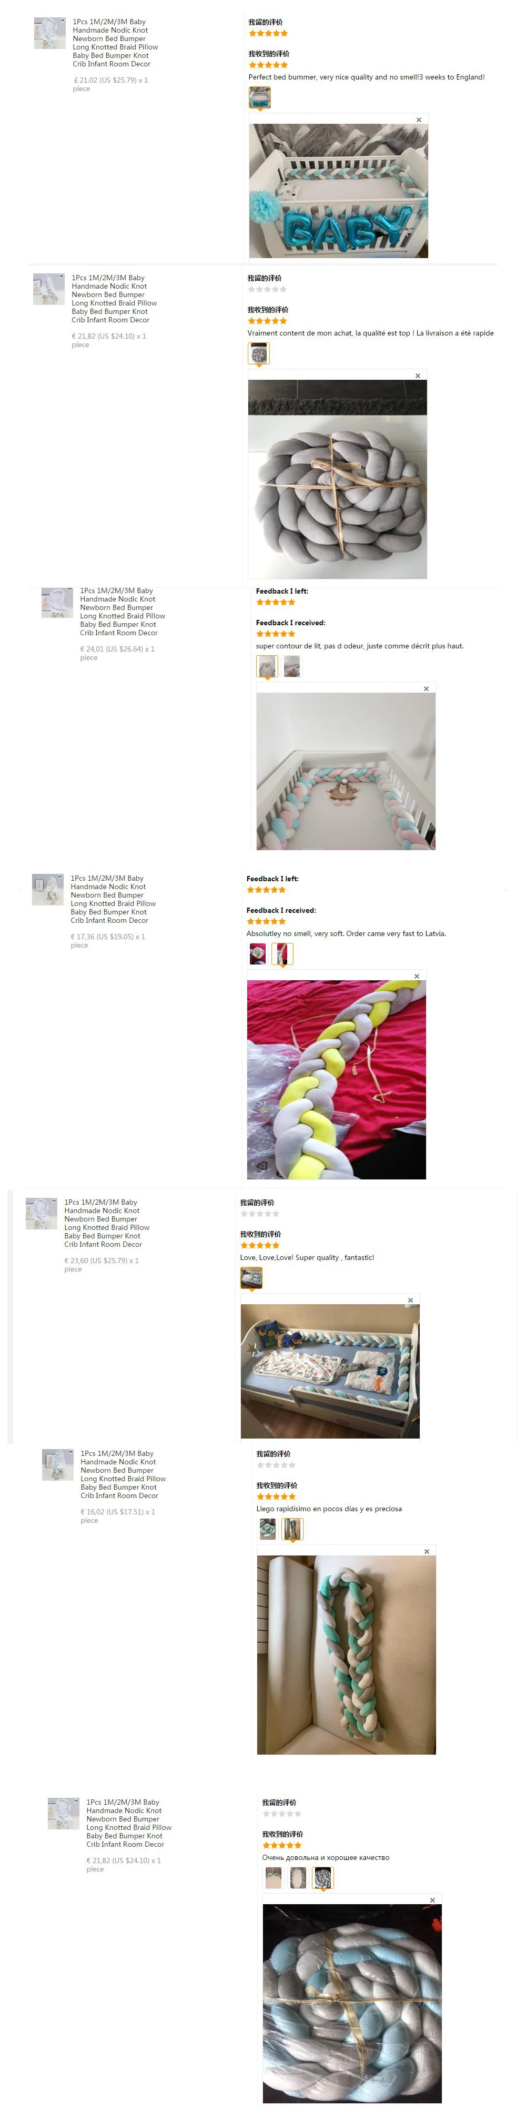Image resolution: width=526 pixels, height=2107 pixels.
Task: Open product title link of £21.02 order
Action: point(115,43)
